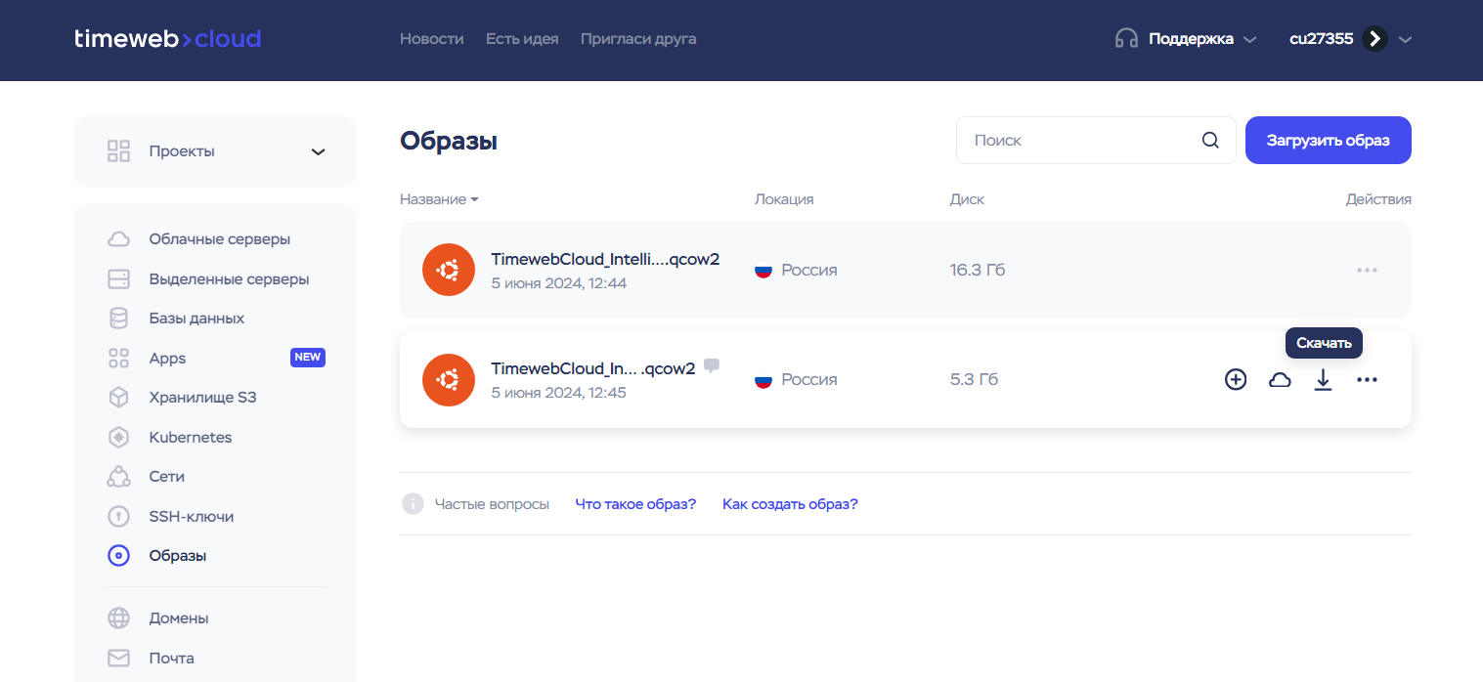The width and height of the screenshot is (1483, 682).
Task: Click the plus-circle icon on the second image row
Action: (x=1236, y=380)
